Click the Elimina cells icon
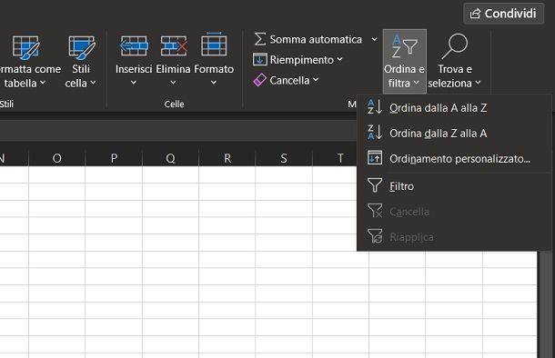The height and width of the screenshot is (358, 555). pos(174,46)
